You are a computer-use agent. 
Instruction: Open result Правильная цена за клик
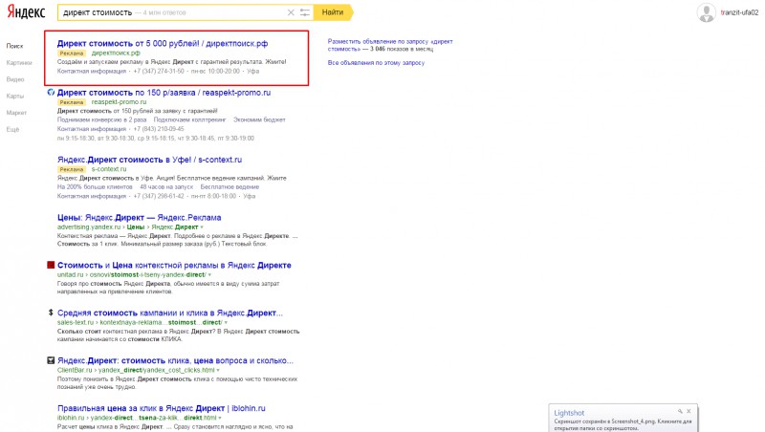[x=162, y=408]
